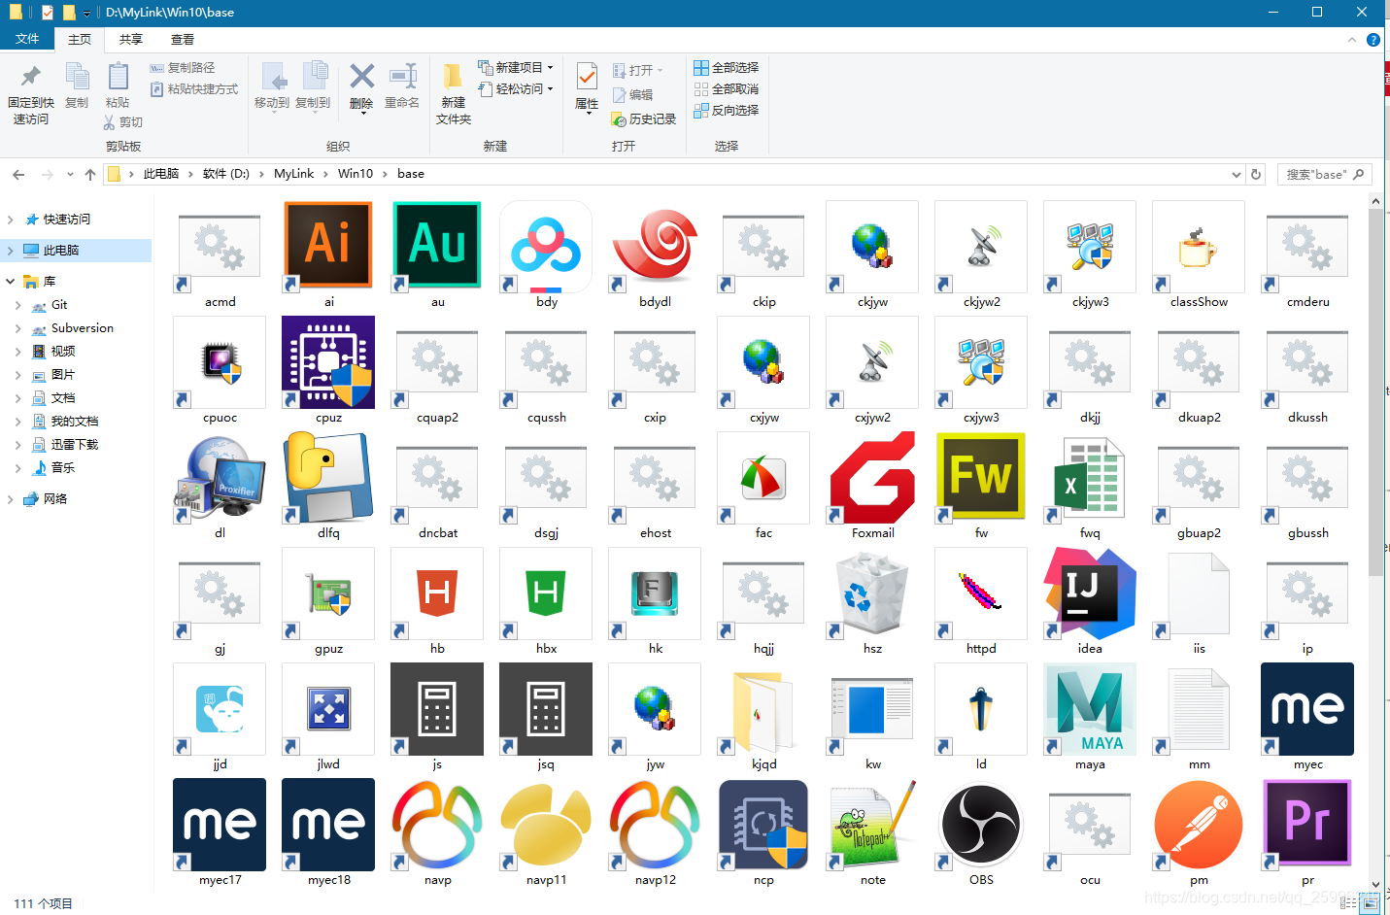Select the 'hbx' green HBuilderX shortcut
This screenshot has width=1390, height=915.
[546, 593]
